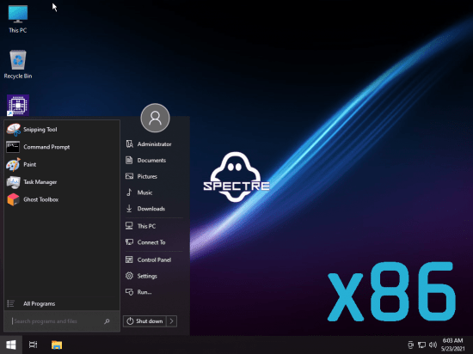This screenshot has width=473, height=354.
Task: Open Task View from the taskbar
Action: point(33,345)
